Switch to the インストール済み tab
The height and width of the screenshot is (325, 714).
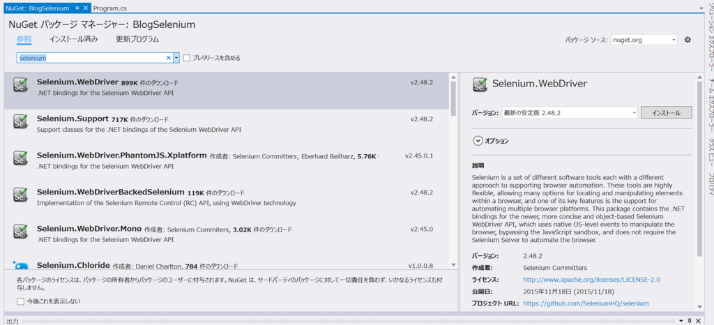(x=74, y=39)
